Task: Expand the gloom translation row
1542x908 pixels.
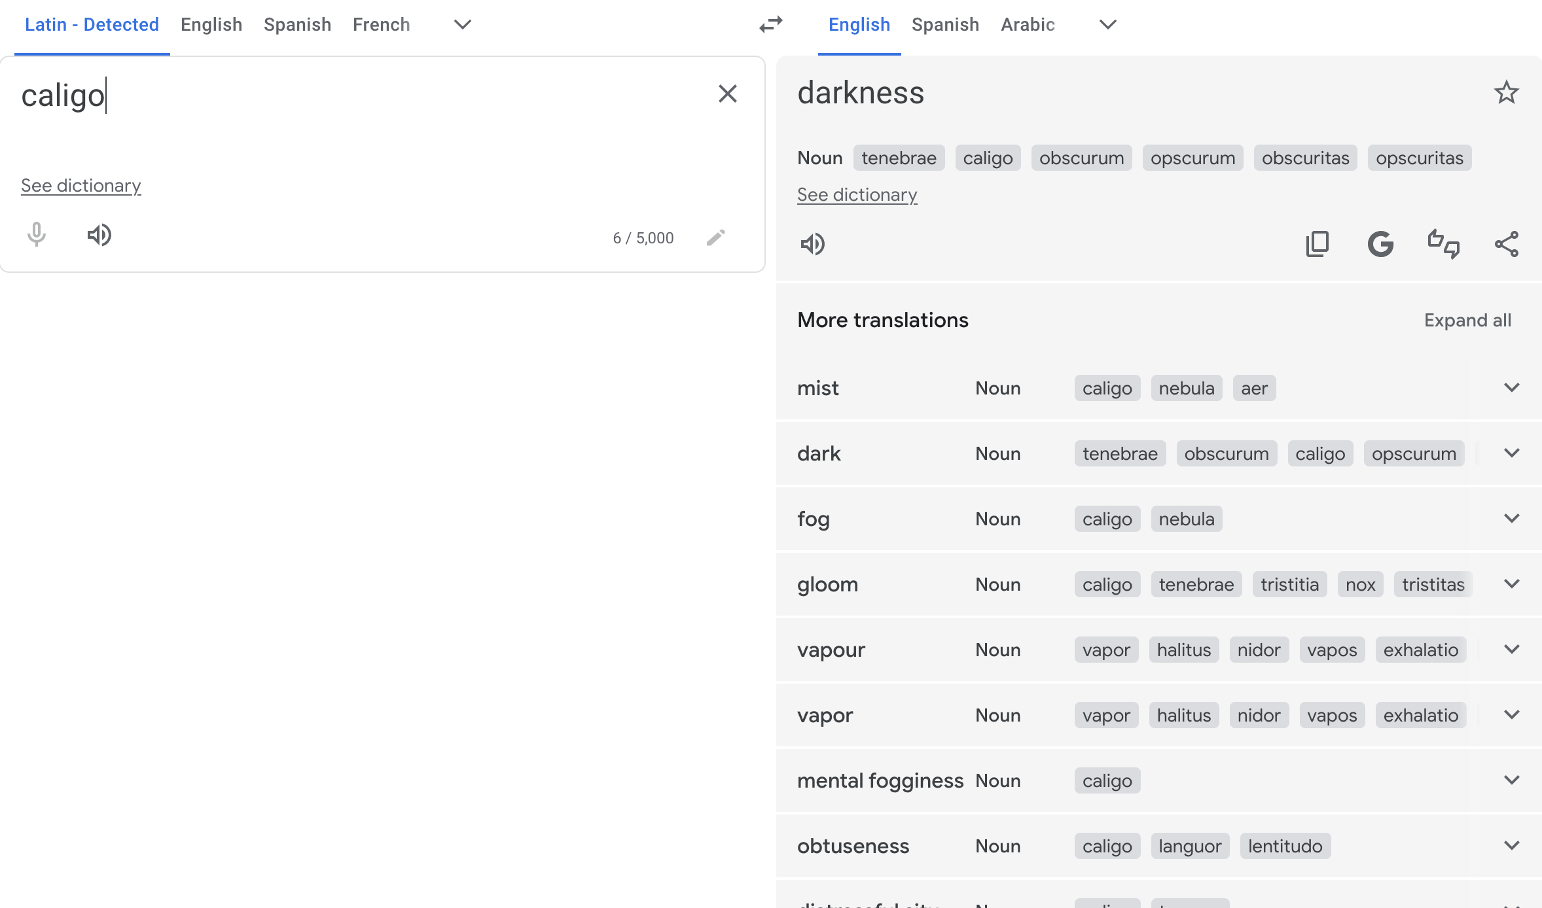Action: point(1511,584)
